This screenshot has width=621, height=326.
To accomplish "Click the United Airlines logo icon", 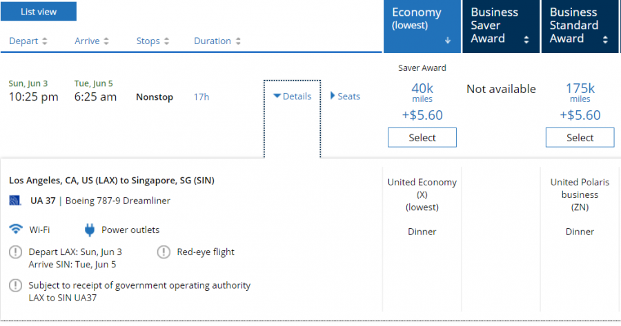I will coord(15,201).
